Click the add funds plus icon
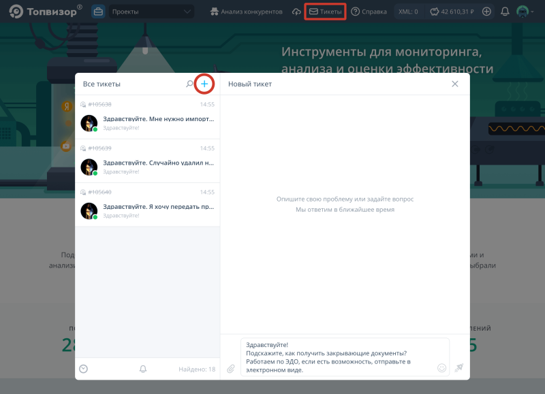Screen dimensions: 545x394 [486, 12]
